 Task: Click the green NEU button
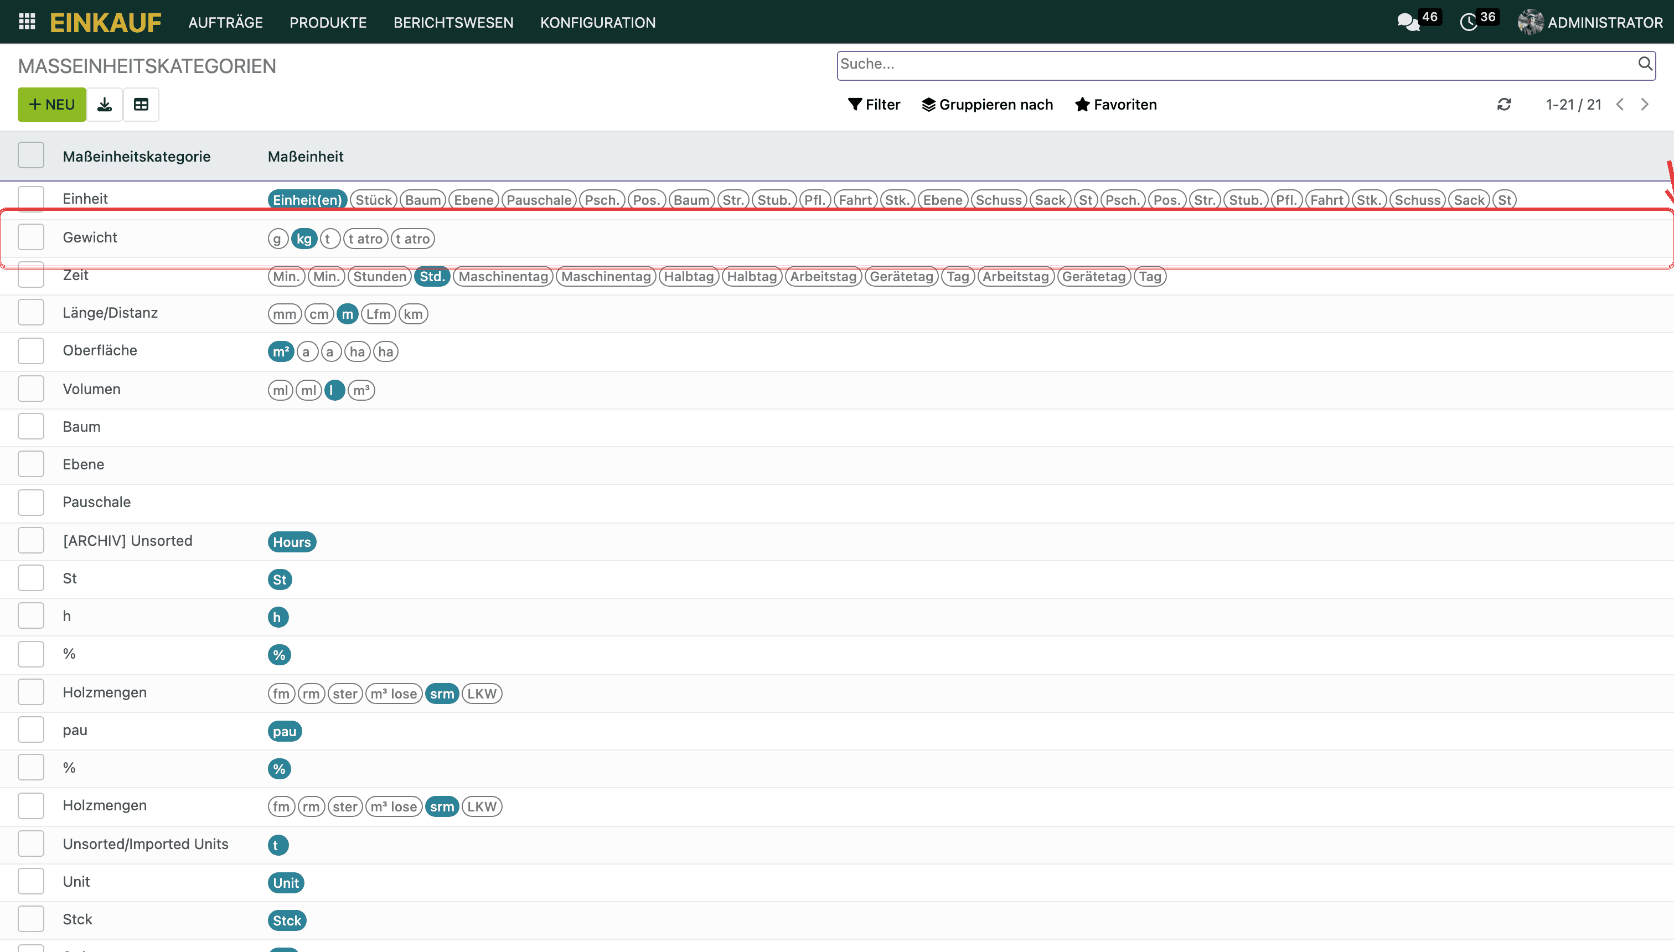[51, 105]
